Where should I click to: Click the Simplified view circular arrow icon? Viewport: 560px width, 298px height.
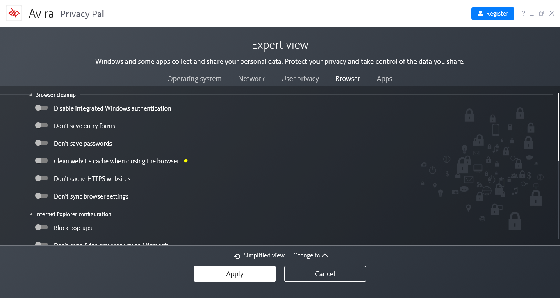[x=237, y=256]
